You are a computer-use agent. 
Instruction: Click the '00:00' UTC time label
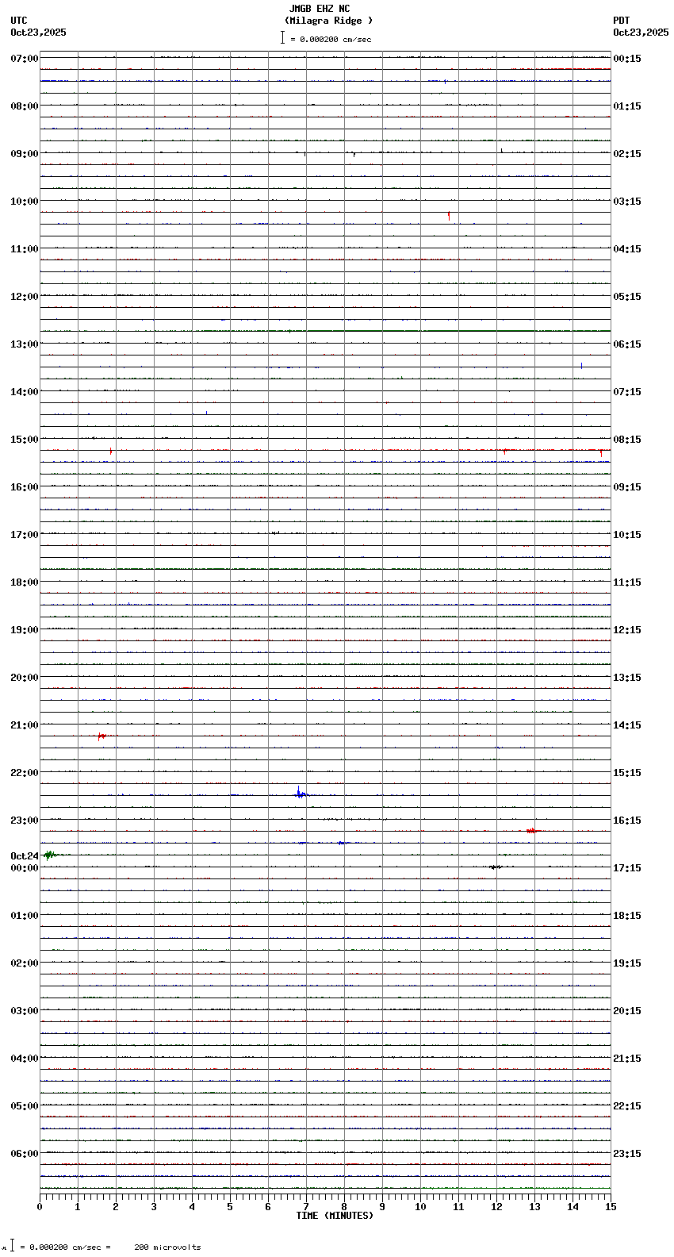coord(25,868)
